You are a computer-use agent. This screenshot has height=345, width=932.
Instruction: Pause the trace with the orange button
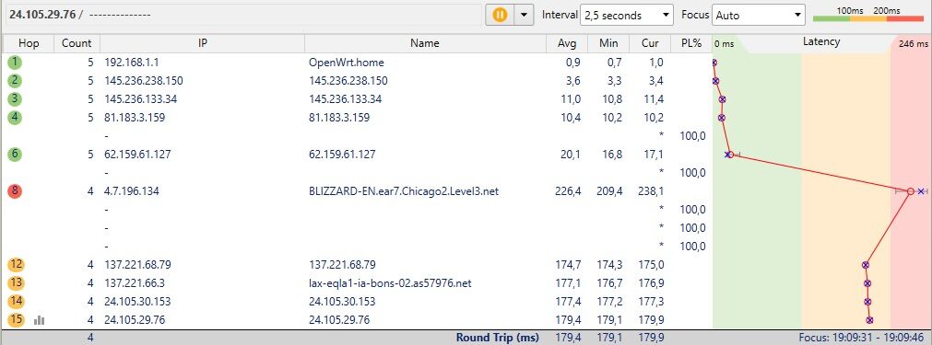pyautogui.click(x=500, y=15)
